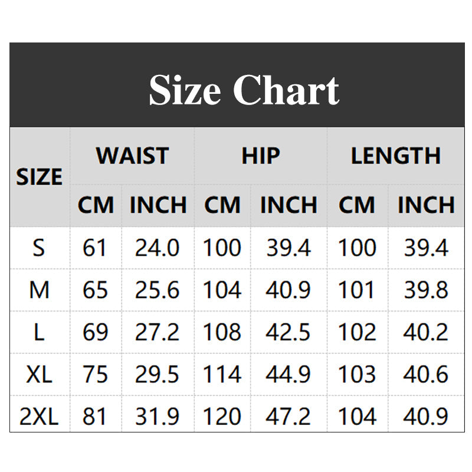Viewport: 472px width, 472px height.
Task: Click the Size Chart title
Action: pos(243,90)
